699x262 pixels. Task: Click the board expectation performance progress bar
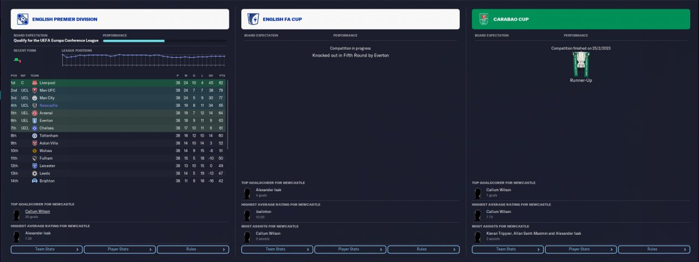click(164, 40)
